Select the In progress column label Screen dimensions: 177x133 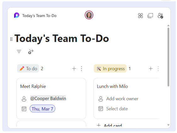tap(110, 68)
